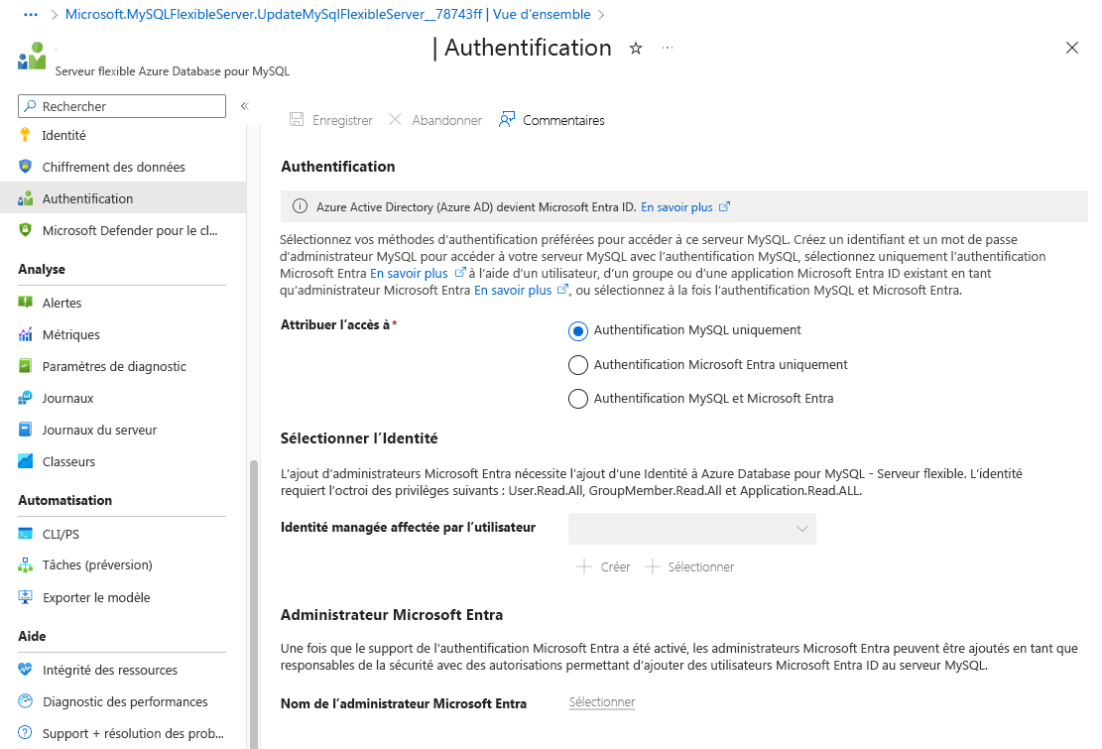
Task: Click Abandonner label in toolbar
Action: coord(447,120)
